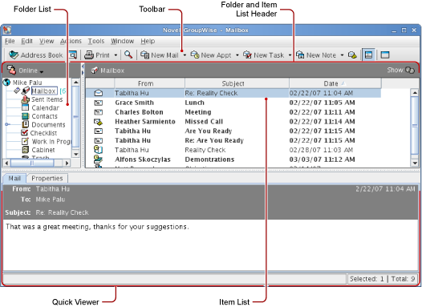422x307 pixels.
Task: Open the Cabinet folder
Action: (x=43, y=150)
